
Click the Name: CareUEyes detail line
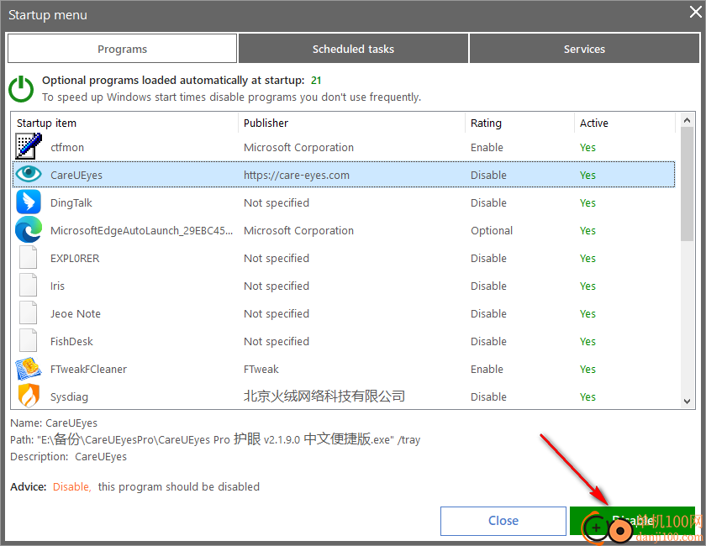click(54, 423)
